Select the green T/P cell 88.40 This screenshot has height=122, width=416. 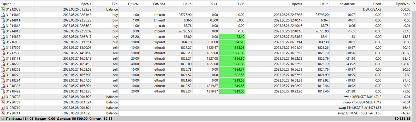point(232,37)
